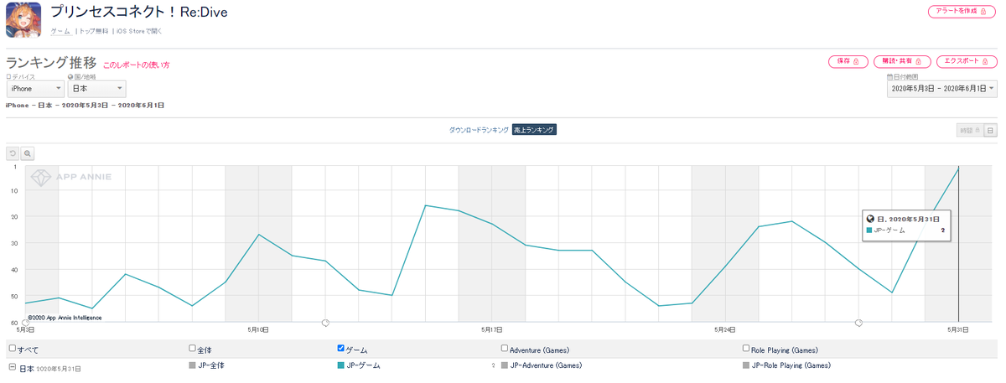Click the 5月17日 axis label
The height and width of the screenshot is (383, 1006).
(491, 330)
